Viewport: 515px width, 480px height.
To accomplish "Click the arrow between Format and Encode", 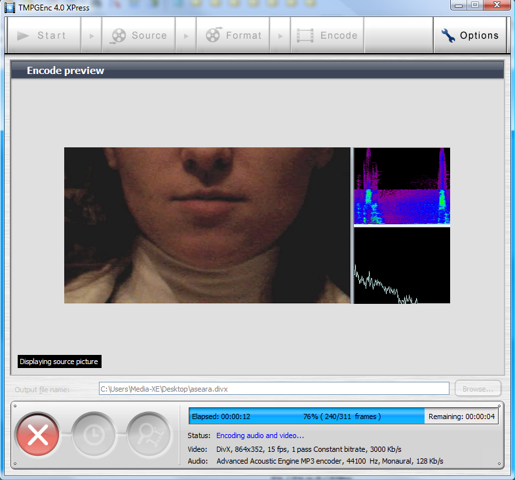I will tap(280, 35).
